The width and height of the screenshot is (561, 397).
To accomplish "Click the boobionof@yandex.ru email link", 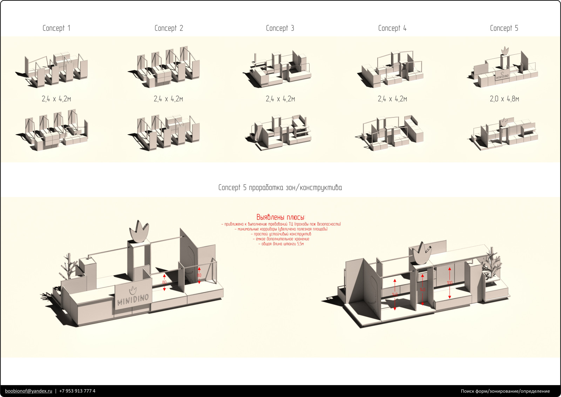I will click(28, 391).
